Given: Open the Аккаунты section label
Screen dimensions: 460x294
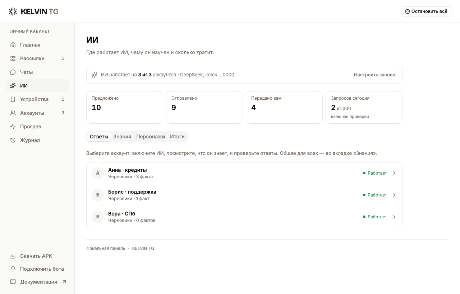Looking at the screenshot, I should (32, 113).
